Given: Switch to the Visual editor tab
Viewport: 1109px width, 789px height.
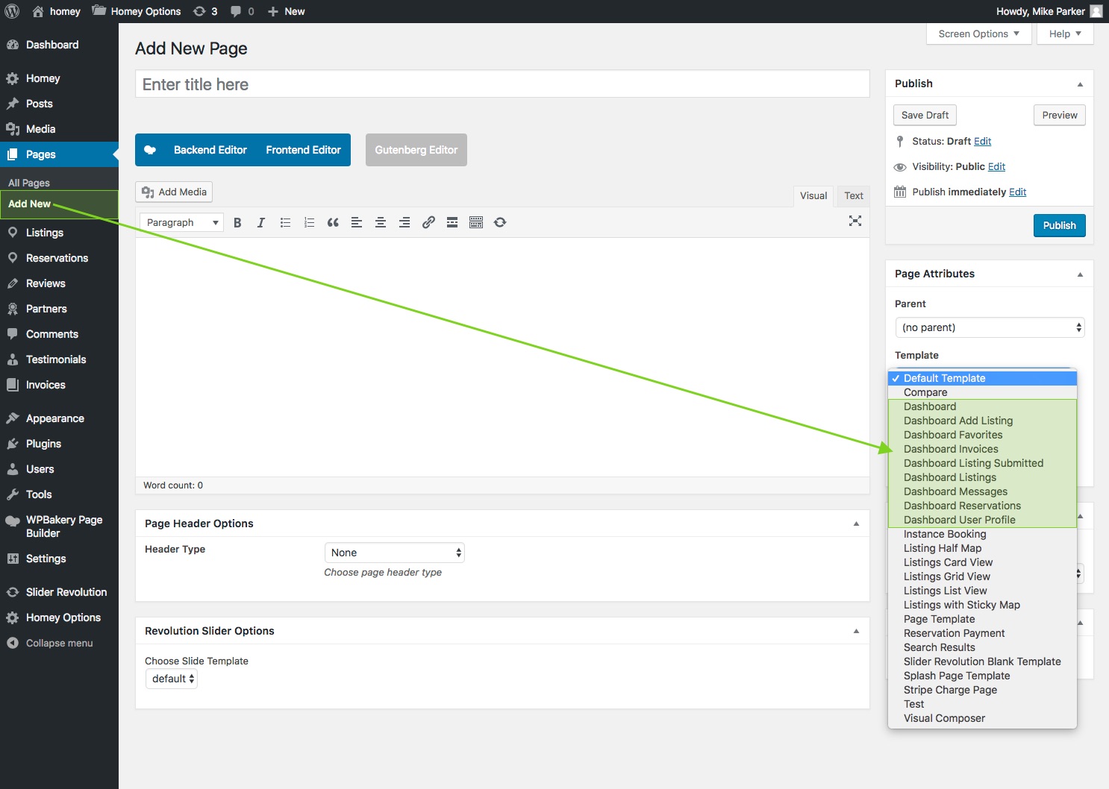Looking at the screenshot, I should [x=813, y=195].
